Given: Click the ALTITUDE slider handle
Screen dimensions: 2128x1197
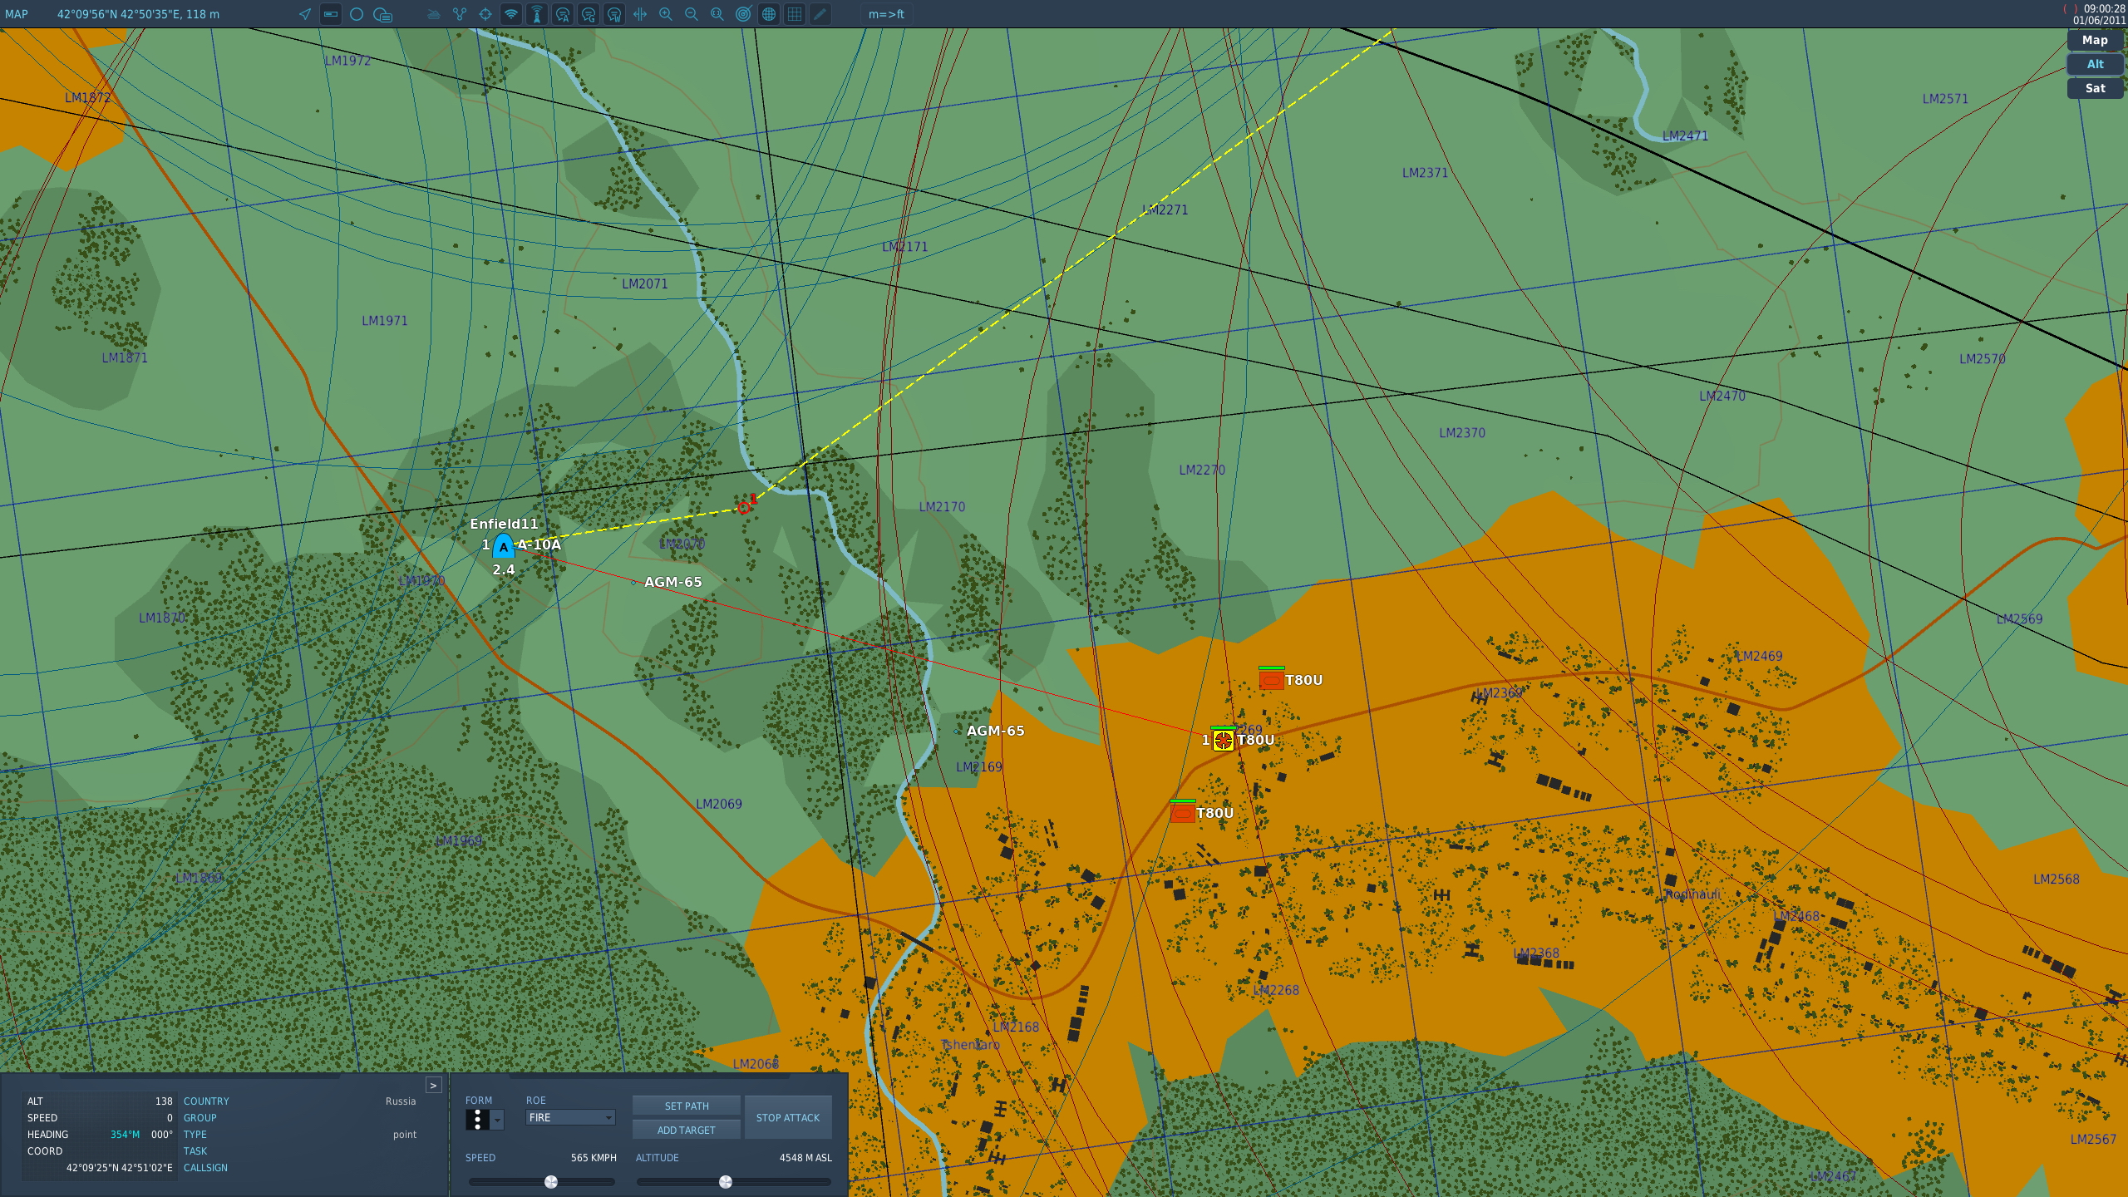Looking at the screenshot, I should pos(726,1182).
